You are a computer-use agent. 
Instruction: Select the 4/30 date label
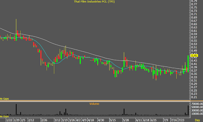tap(101, 120)
